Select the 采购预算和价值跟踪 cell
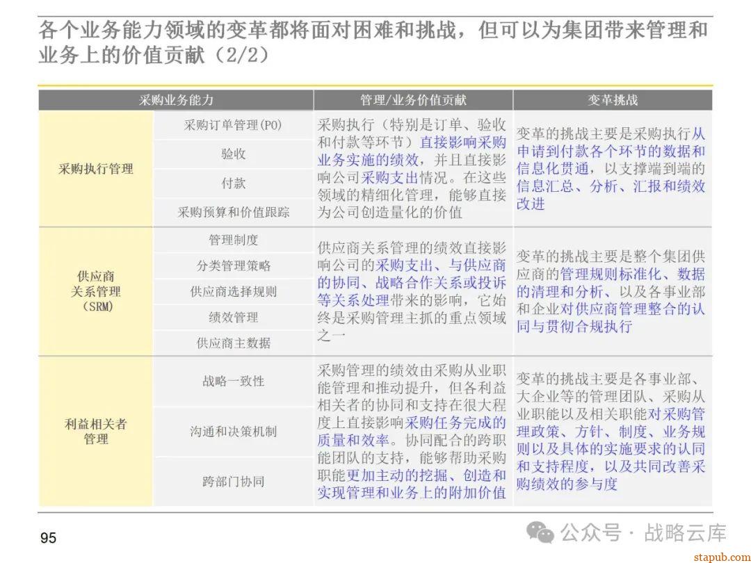Screen dimensions: 751x563 (x=234, y=212)
